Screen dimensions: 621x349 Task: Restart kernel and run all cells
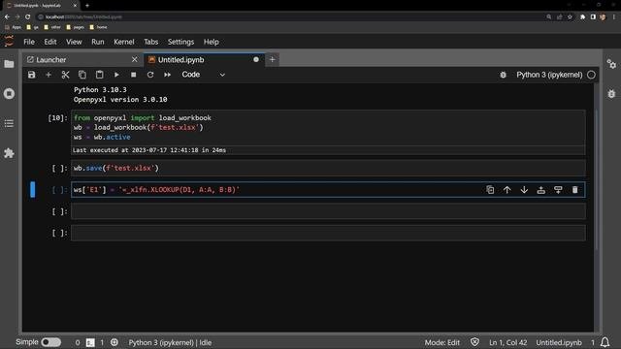(168, 75)
